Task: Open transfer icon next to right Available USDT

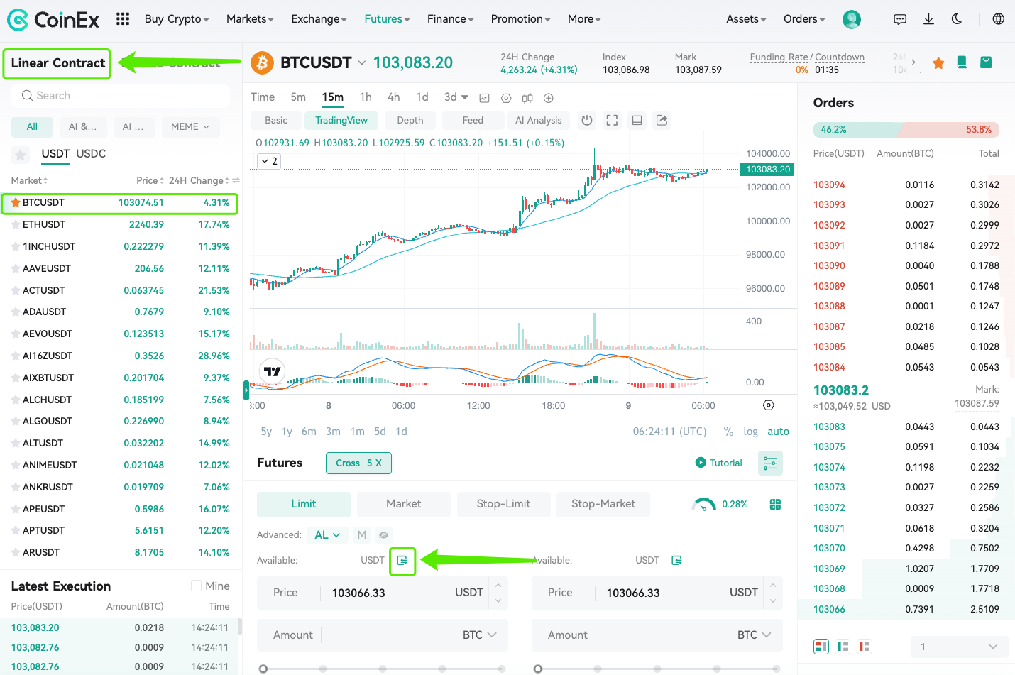Action: (677, 561)
